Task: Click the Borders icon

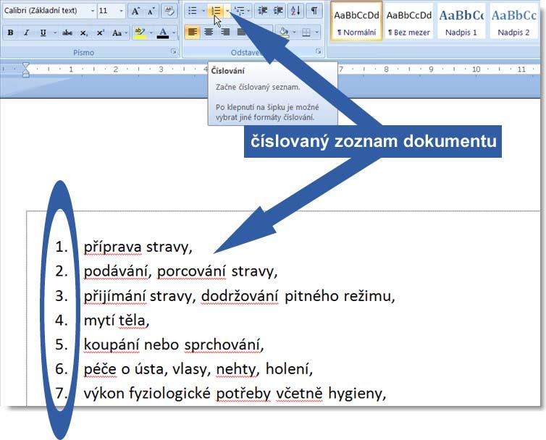Action: tap(306, 33)
